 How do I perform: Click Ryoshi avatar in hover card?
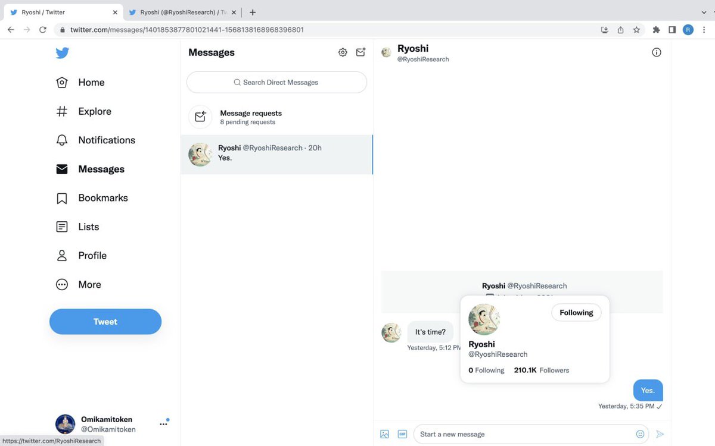[484, 319]
